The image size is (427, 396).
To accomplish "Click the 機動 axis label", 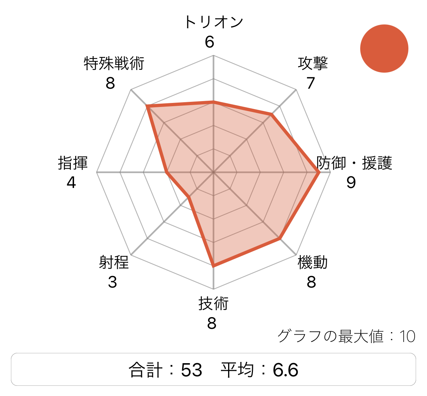I will pos(313,262).
